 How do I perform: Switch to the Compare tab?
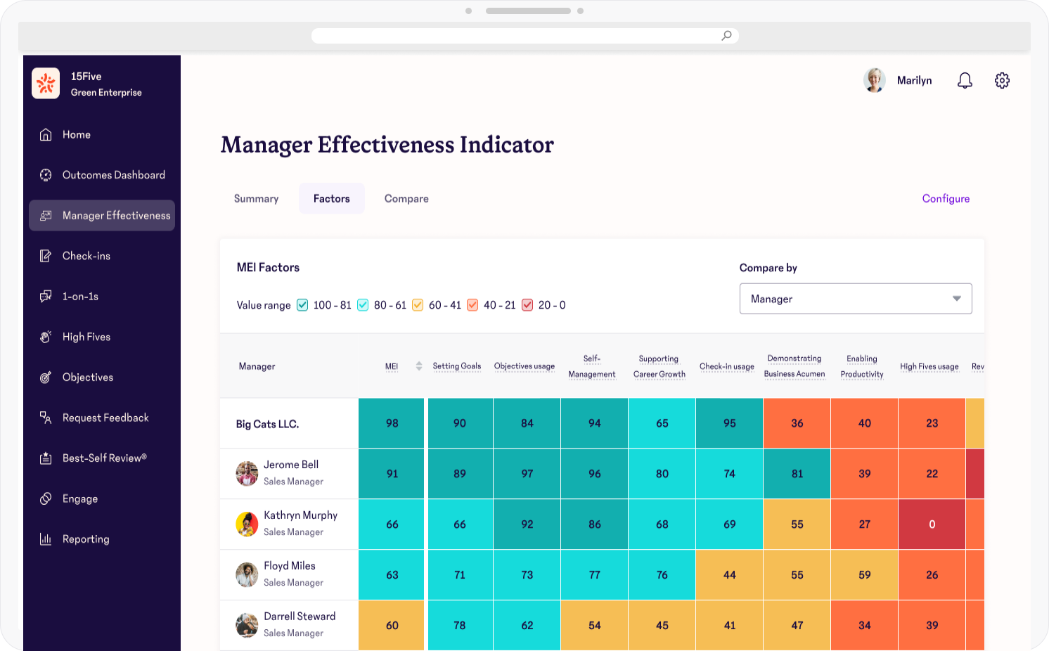point(406,199)
